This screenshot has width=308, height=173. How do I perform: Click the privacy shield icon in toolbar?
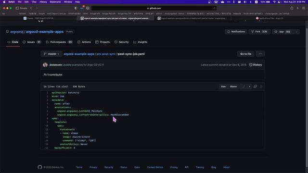76,8
